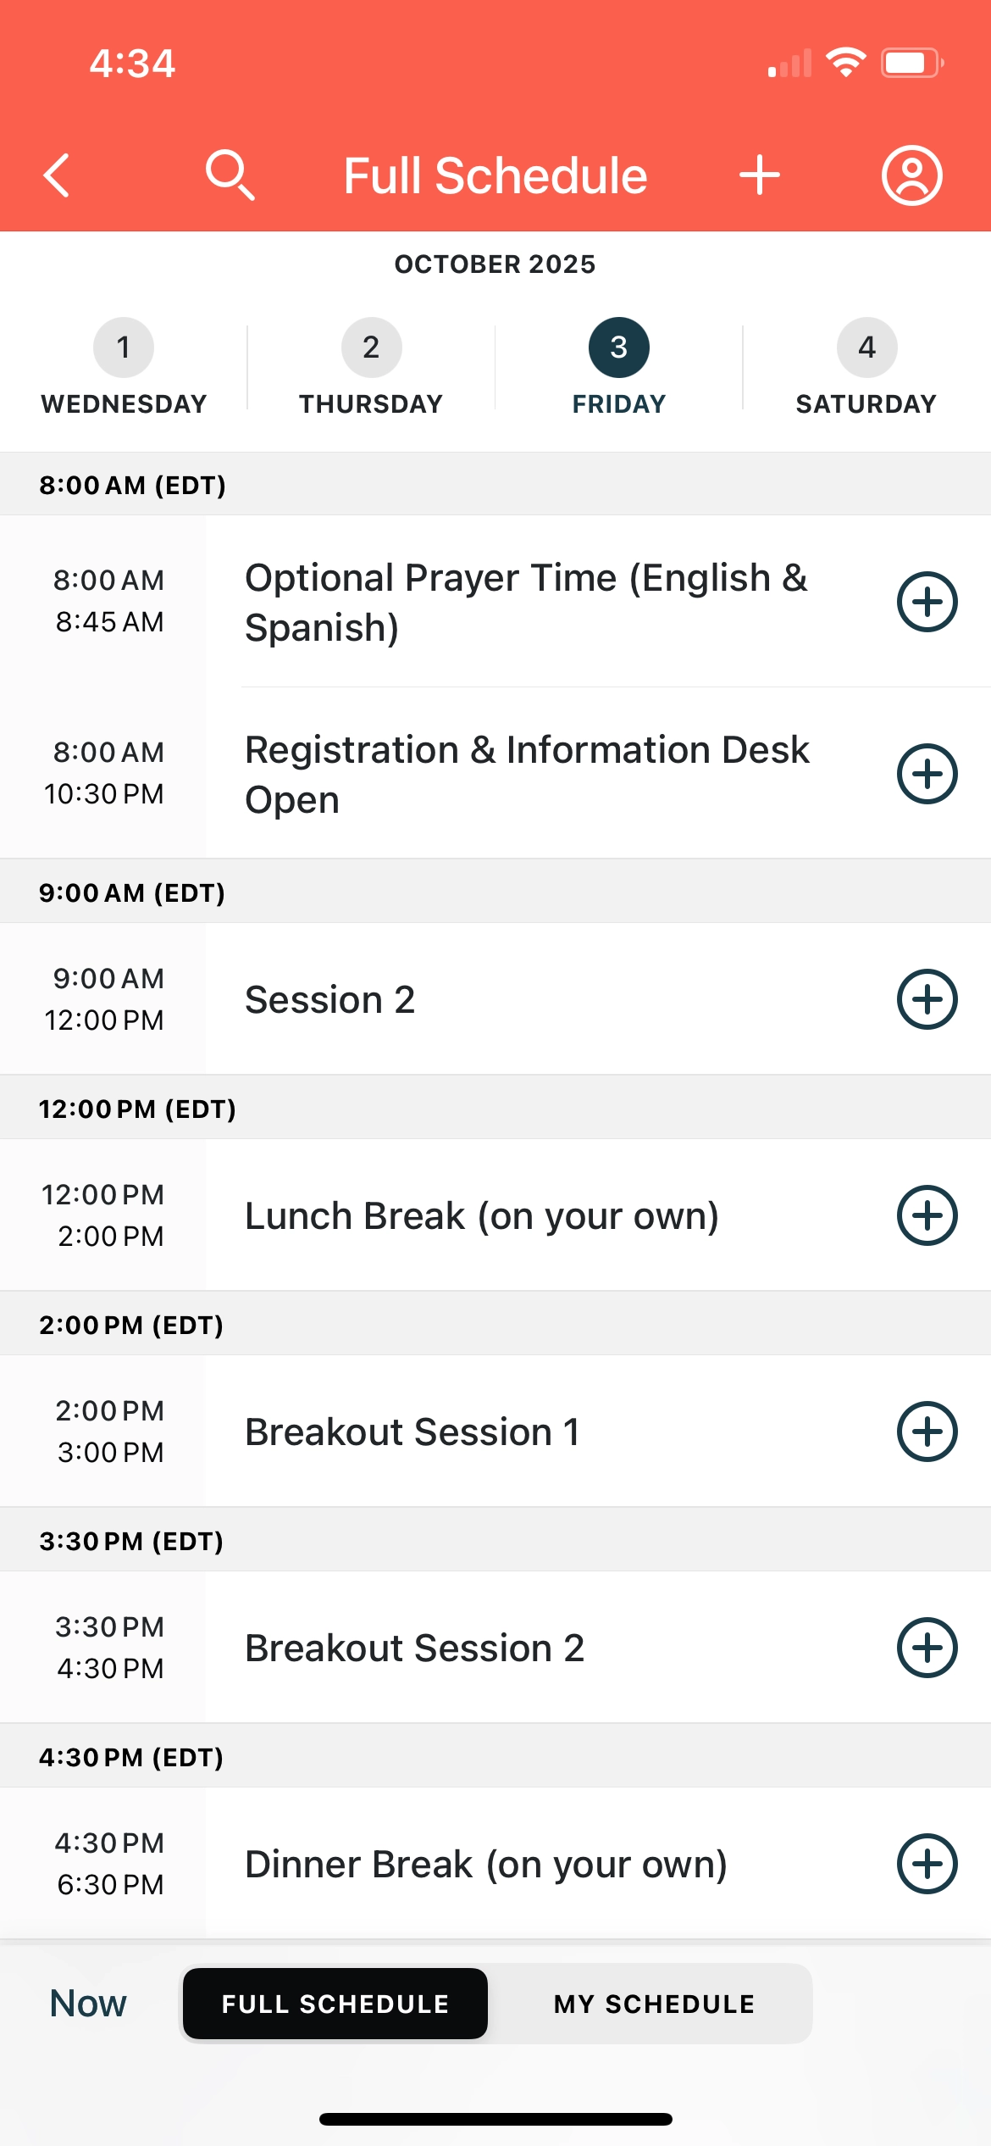Screen dimensions: 991x2146
Task: Add Session 2 to my schedule
Action: point(927,999)
